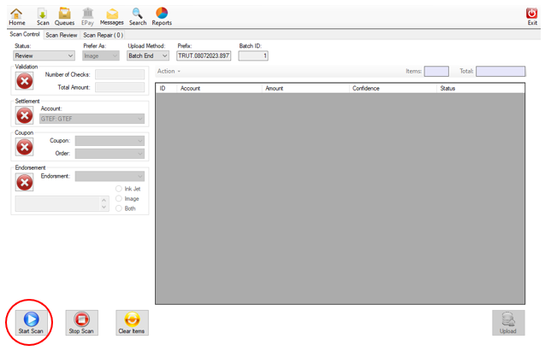
Task: Click the Prefix input field
Action: (204, 56)
